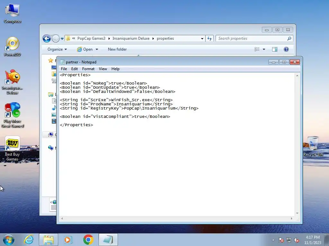Image resolution: width=329 pixels, height=246 pixels.
Task: Click the properties breadcrumb segment
Action: tap(165, 38)
